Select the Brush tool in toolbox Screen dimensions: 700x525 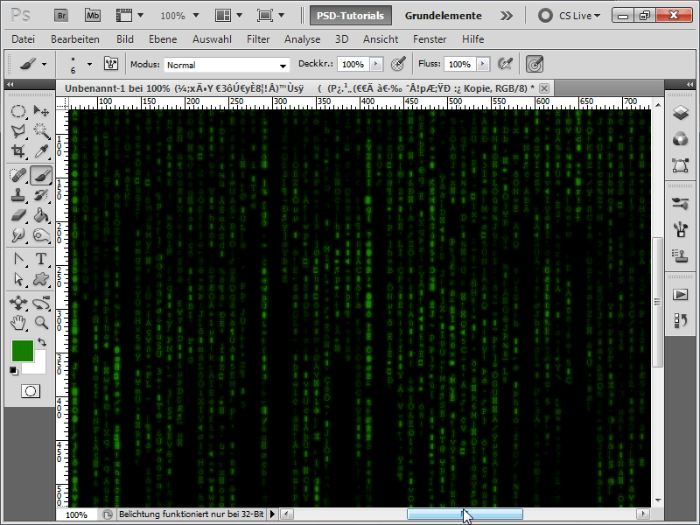tap(41, 175)
